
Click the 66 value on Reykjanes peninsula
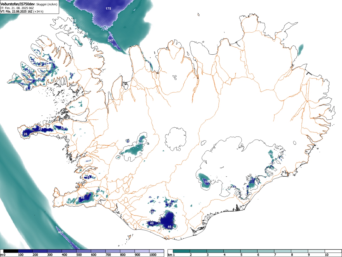pos(83,198)
